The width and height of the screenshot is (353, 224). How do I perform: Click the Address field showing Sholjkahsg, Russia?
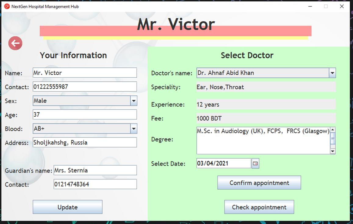point(85,142)
